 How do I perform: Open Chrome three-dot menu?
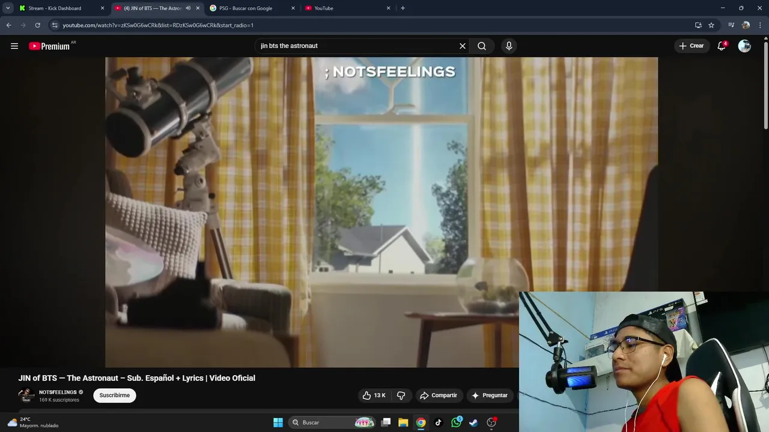[761, 25]
